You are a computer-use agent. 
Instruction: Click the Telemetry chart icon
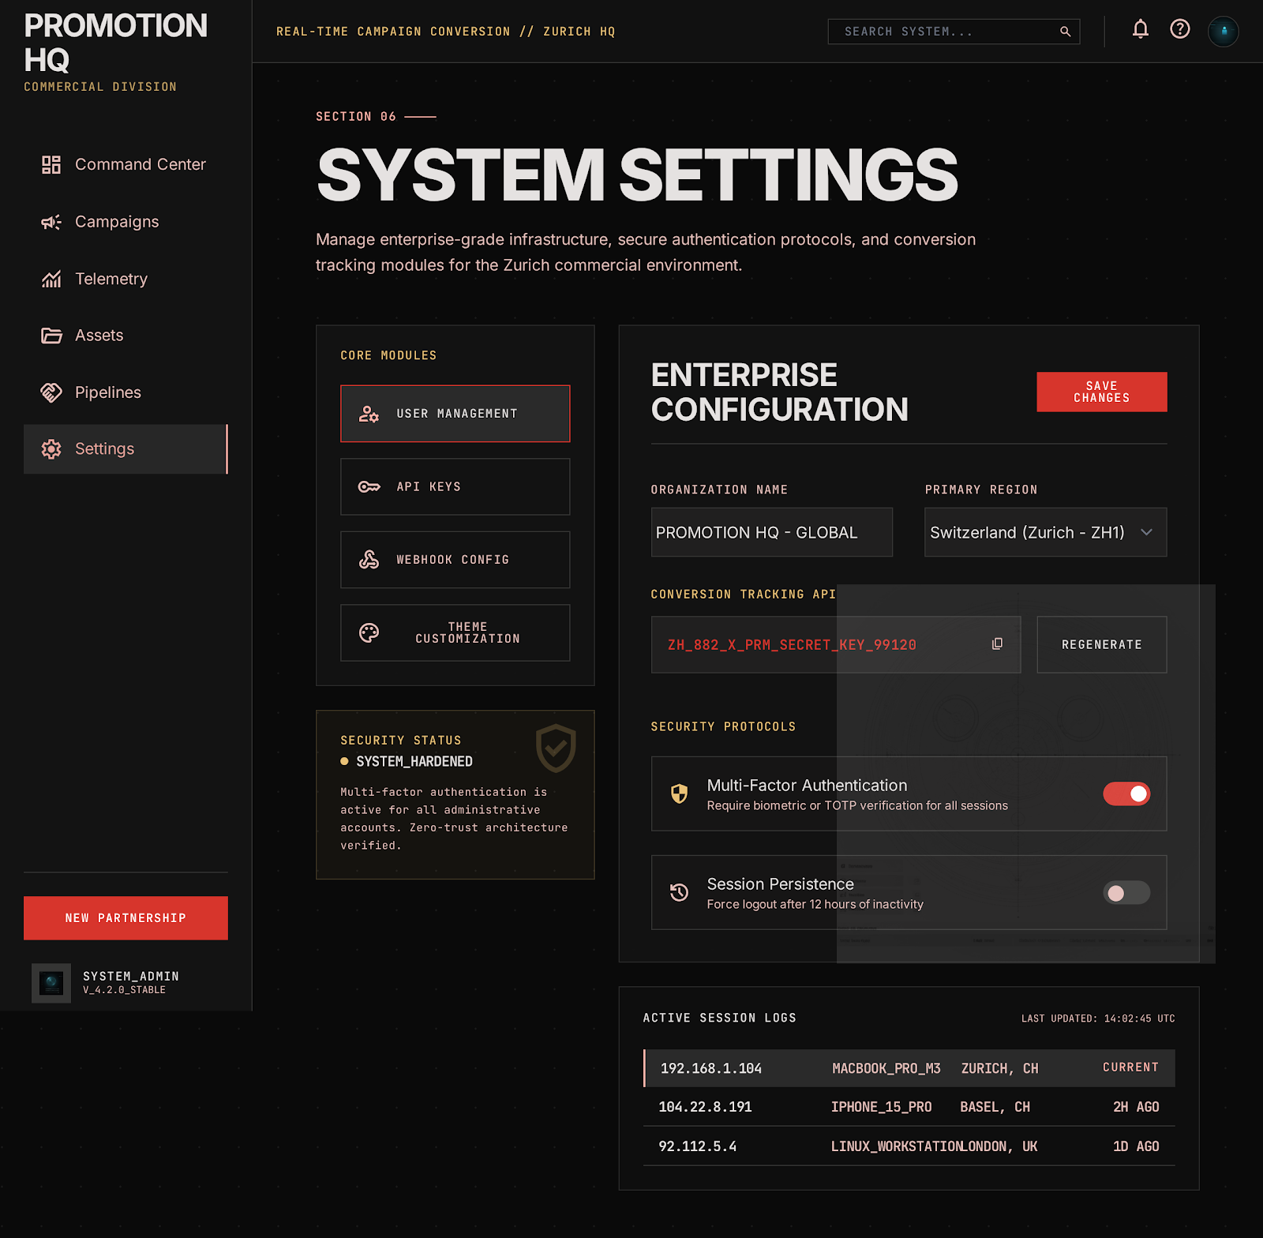click(x=51, y=279)
